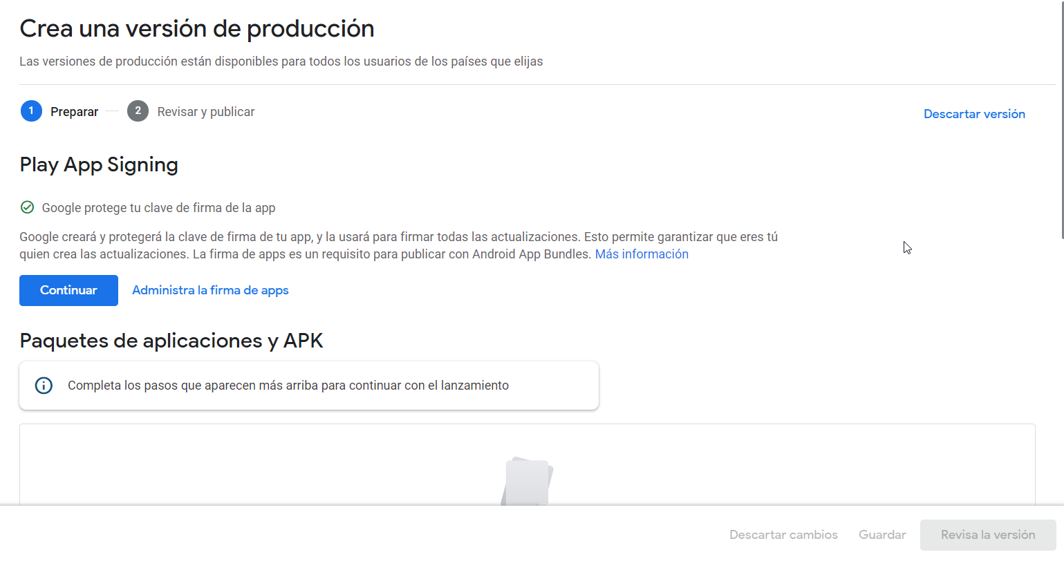Open Administra la firma de apps link
This screenshot has height=561, width=1064.
tap(210, 290)
